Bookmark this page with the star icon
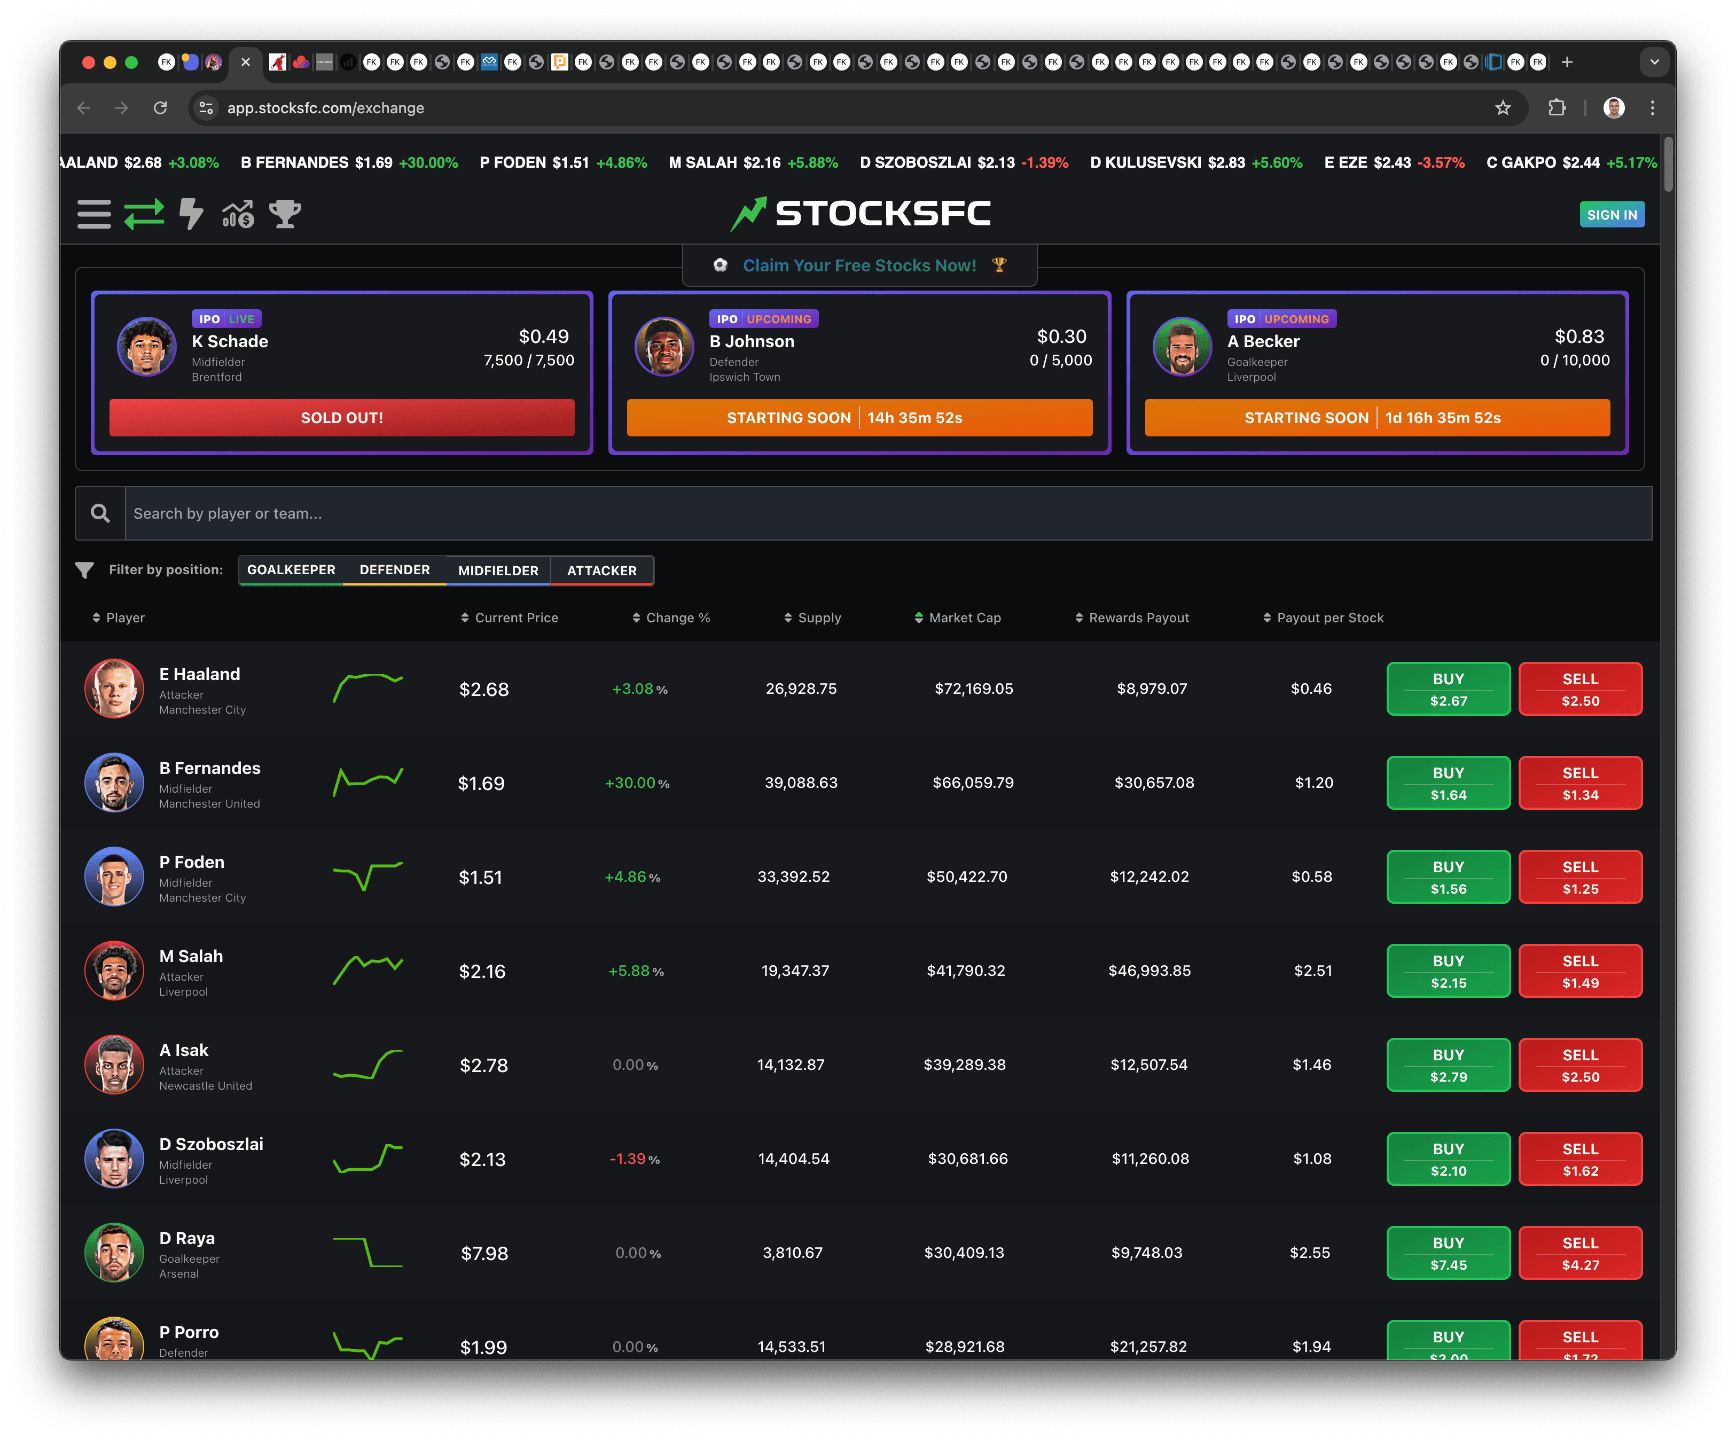This screenshot has height=1439, width=1736. [x=1502, y=107]
